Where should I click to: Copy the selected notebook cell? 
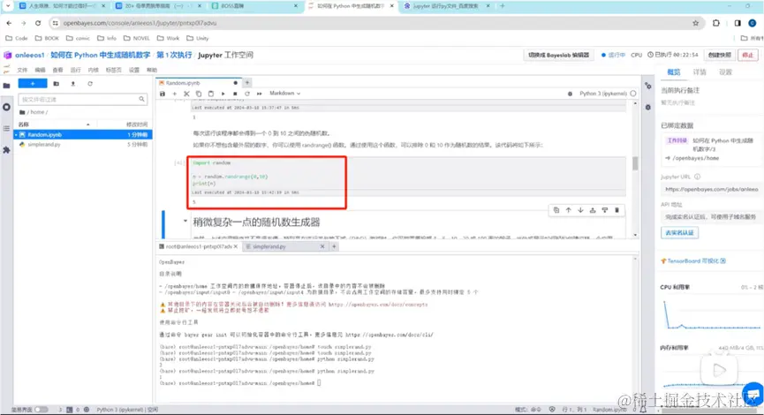(x=199, y=94)
